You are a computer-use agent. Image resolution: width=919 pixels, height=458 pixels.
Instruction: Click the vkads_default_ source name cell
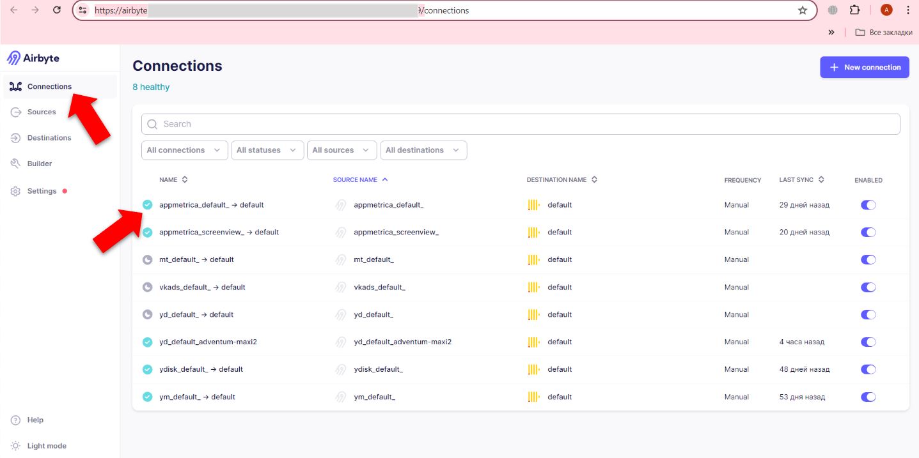point(380,287)
